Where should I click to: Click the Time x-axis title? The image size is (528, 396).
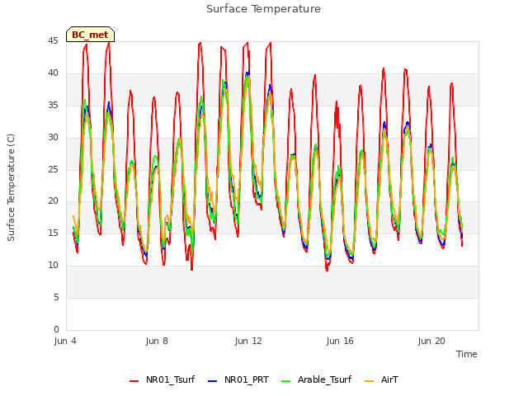tap(466, 354)
